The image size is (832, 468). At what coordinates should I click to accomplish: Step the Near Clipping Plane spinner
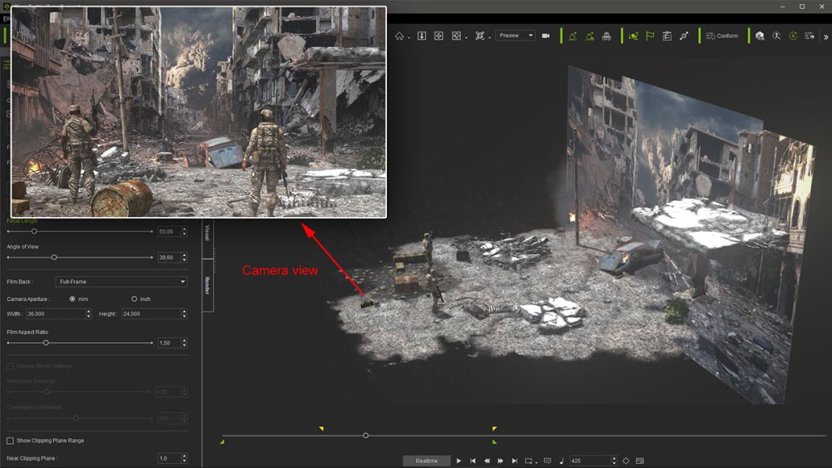[x=185, y=458]
